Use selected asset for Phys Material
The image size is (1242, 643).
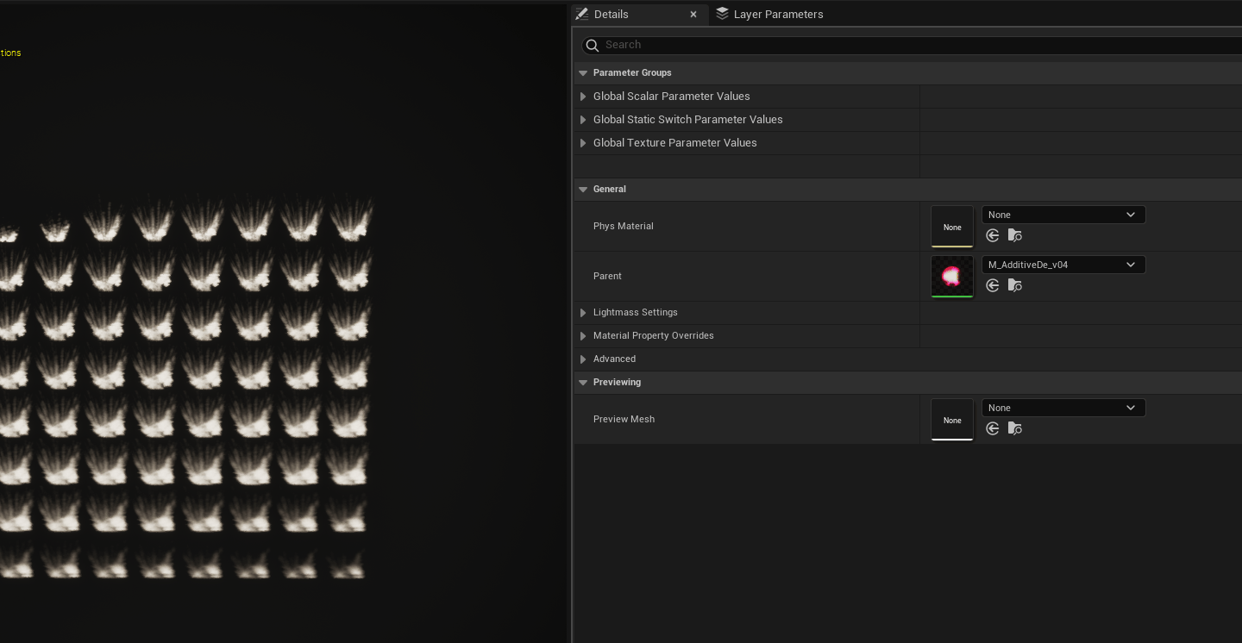(993, 235)
